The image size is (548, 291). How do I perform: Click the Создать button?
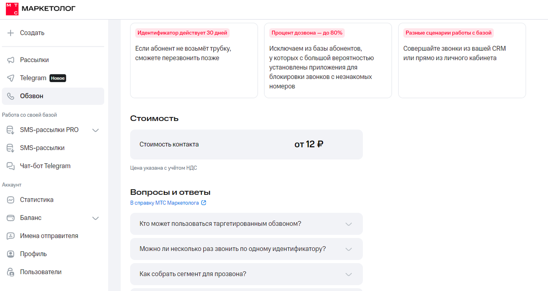coord(32,33)
